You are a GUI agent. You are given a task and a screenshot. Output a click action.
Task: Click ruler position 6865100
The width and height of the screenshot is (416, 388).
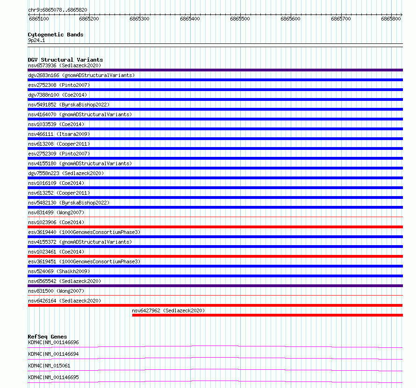pyautogui.click(x=39, y=19)
